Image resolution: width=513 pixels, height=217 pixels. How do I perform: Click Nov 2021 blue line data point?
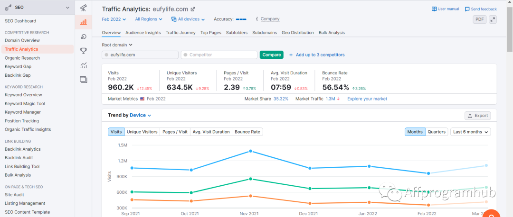click(251, 151)
